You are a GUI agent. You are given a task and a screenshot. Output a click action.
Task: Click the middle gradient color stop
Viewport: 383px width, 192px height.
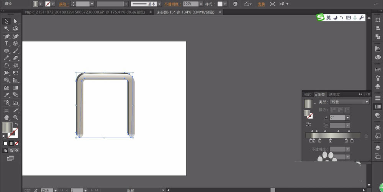(331, 140)
